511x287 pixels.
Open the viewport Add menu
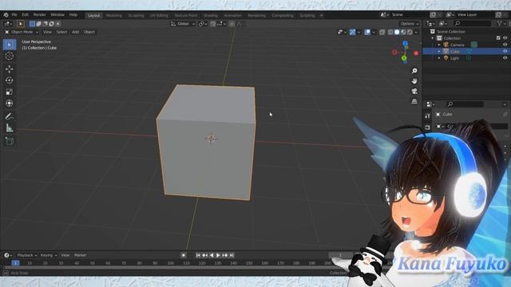click(75, 32)
